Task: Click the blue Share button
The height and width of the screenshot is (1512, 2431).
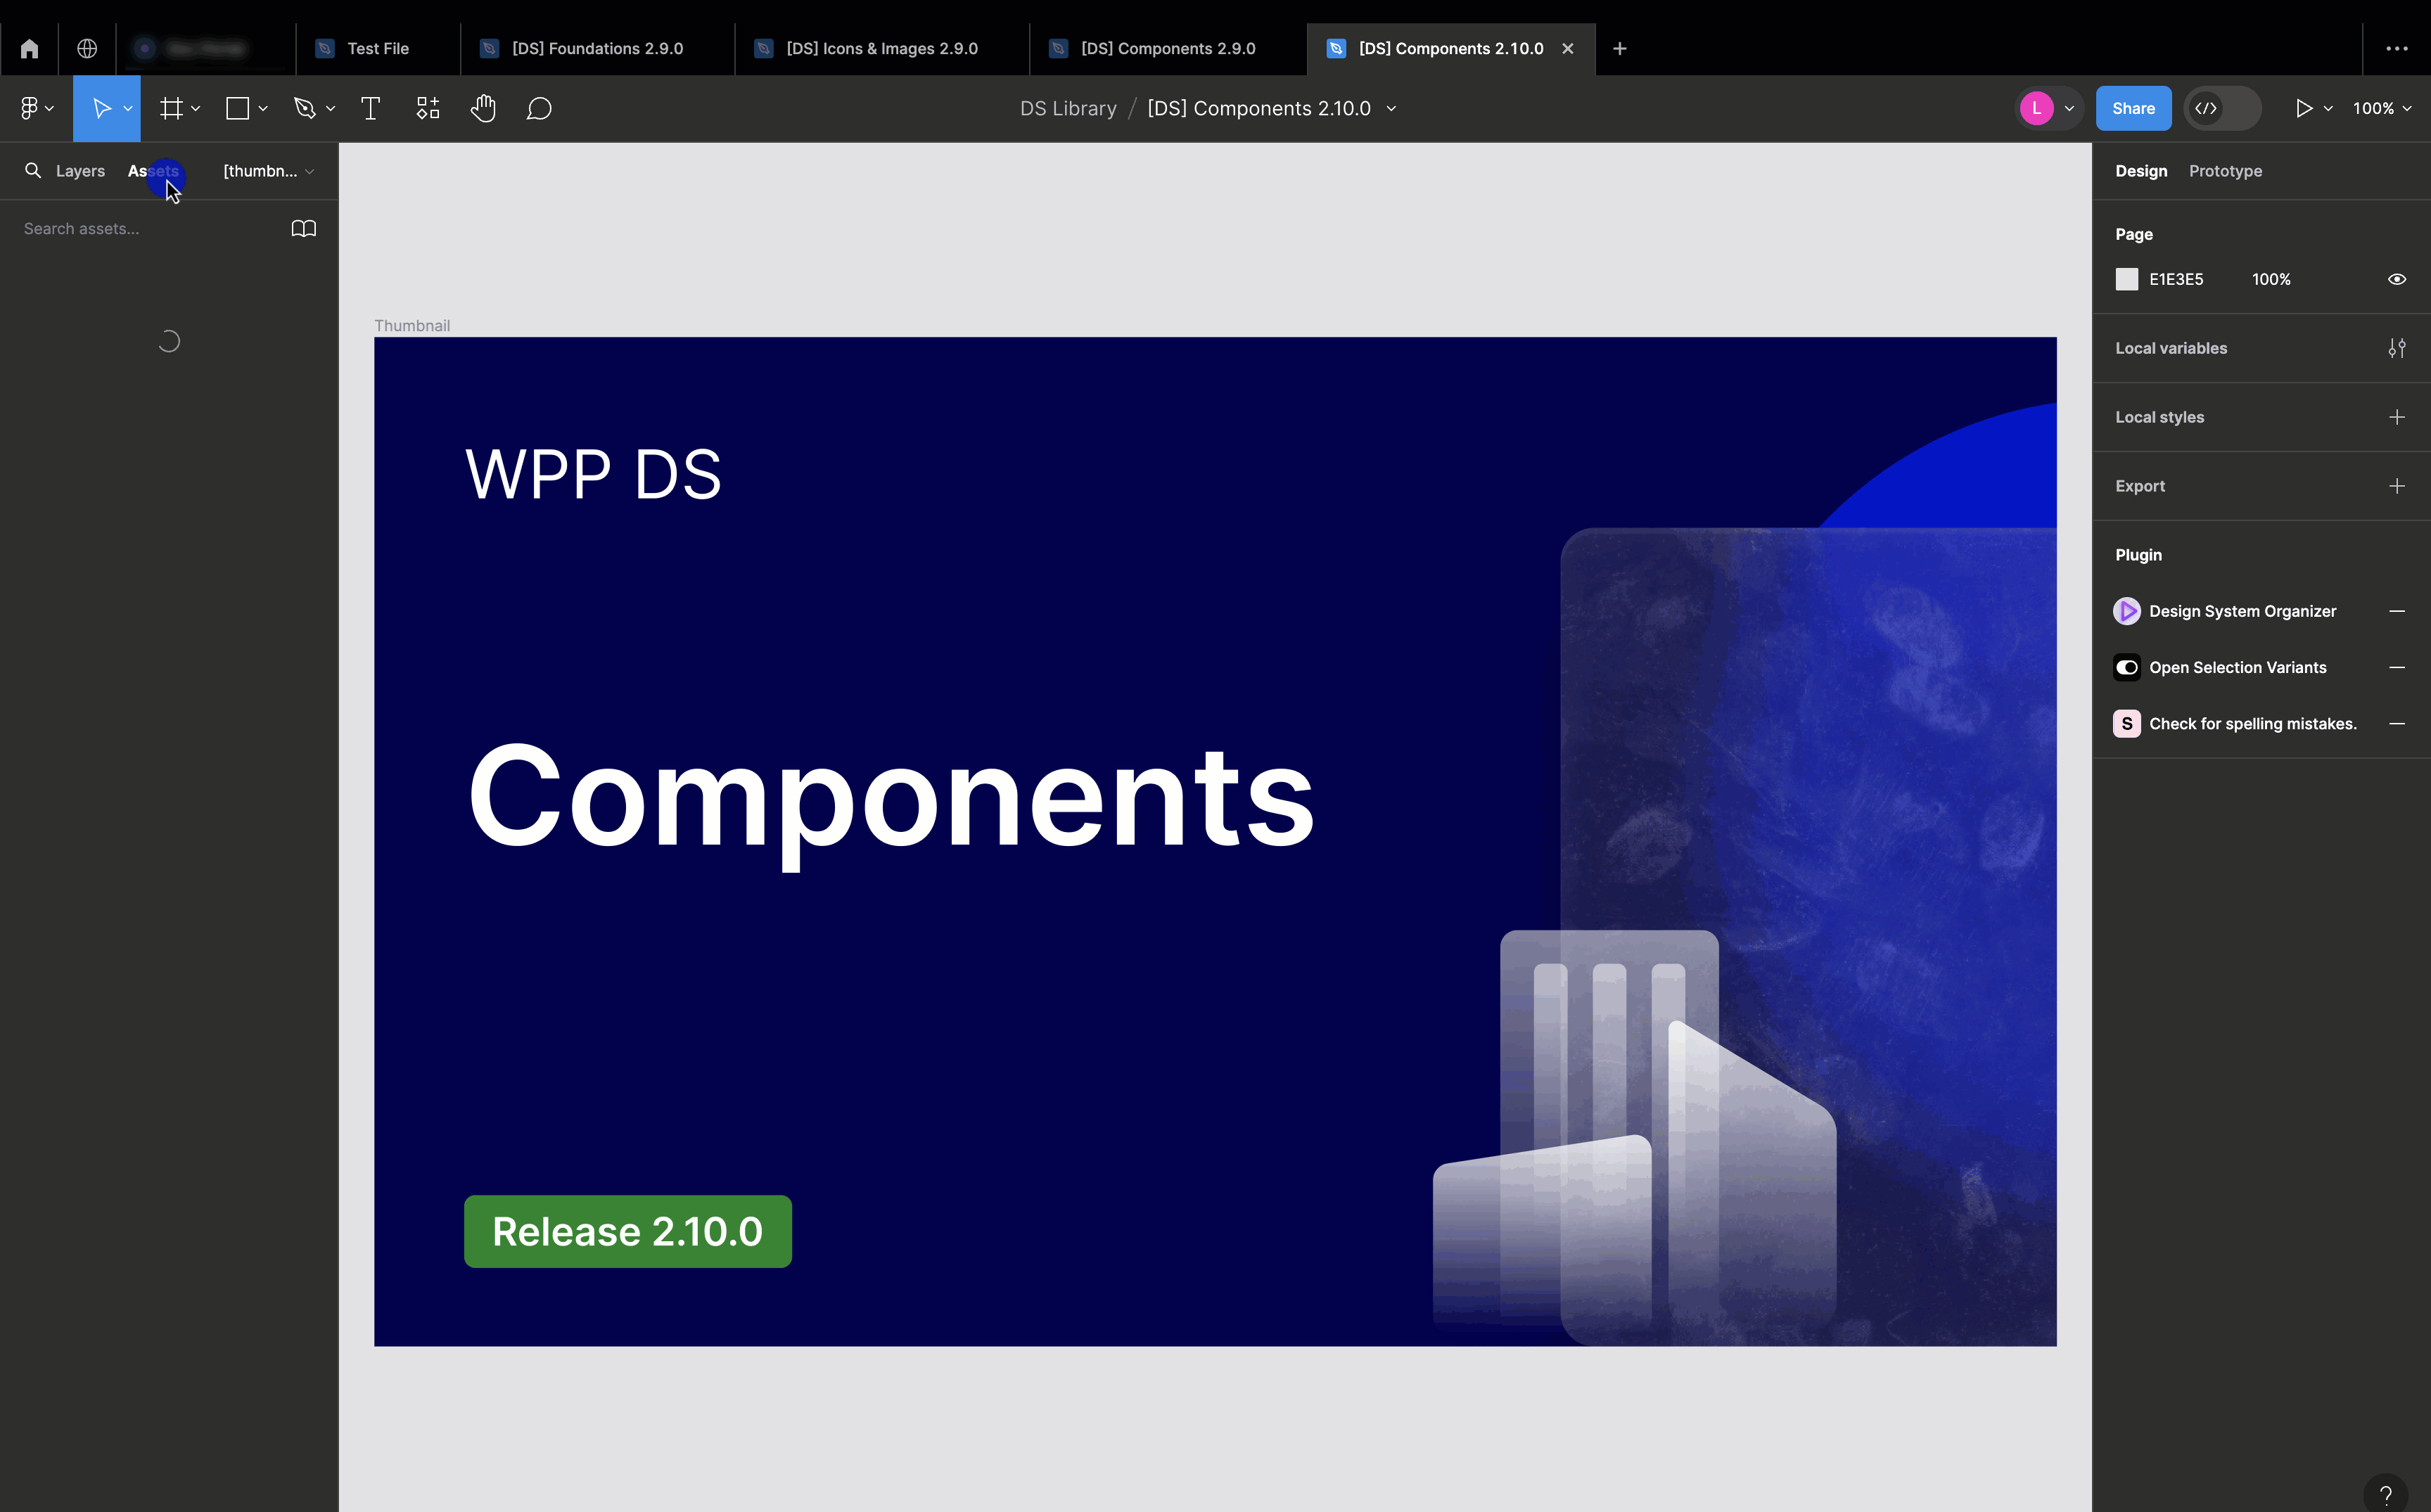Action: click(x=2132, y=108)
